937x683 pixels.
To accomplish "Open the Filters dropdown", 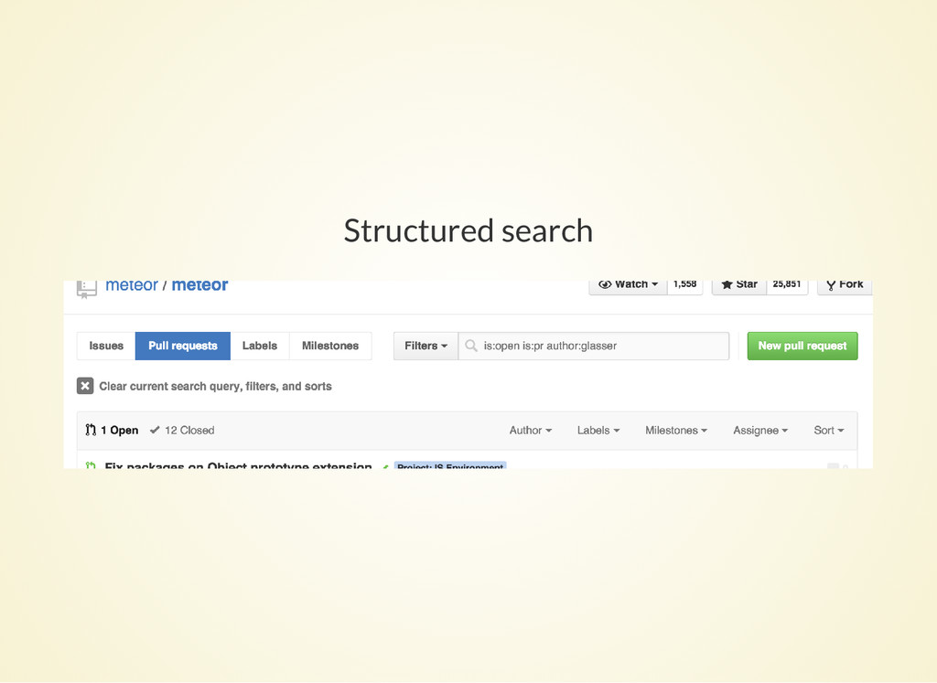I will tap(426, 346).
